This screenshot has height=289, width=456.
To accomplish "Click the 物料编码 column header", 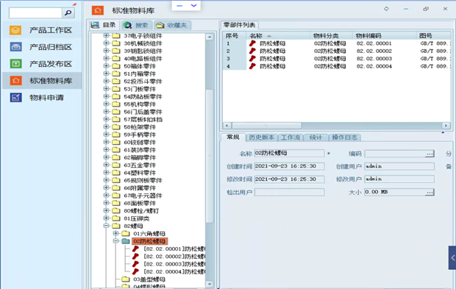I will [385, 36].
